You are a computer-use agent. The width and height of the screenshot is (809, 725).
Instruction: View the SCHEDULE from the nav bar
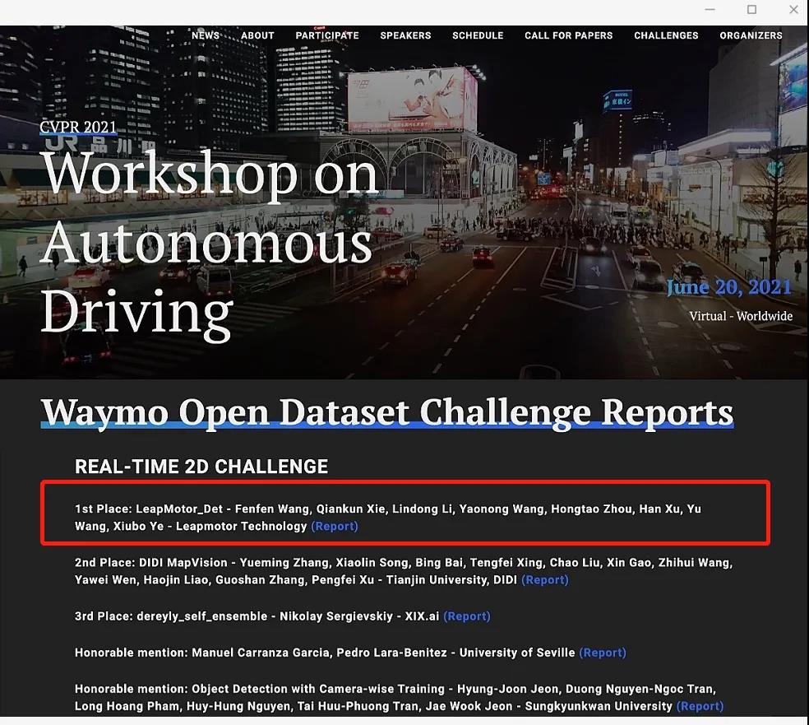(478, 35)
